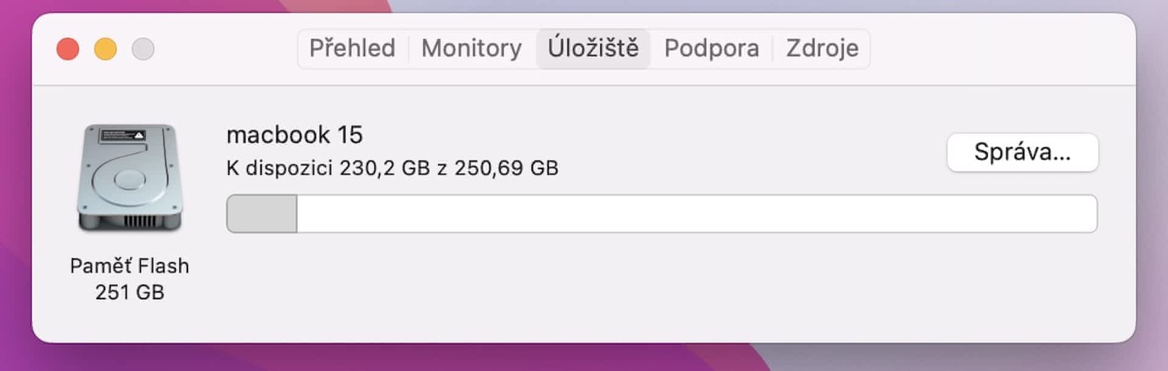Switch to the Přehled tab

[352, 48]
